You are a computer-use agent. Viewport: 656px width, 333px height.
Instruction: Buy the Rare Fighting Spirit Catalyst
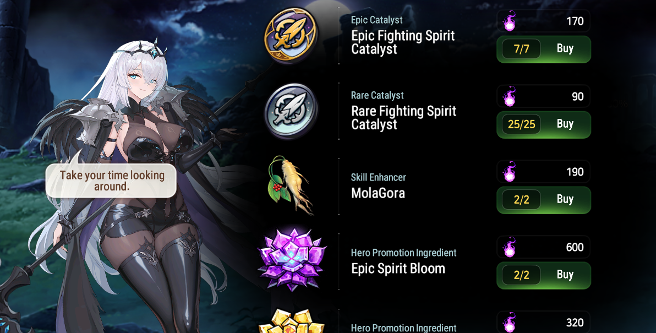[565, 124]
